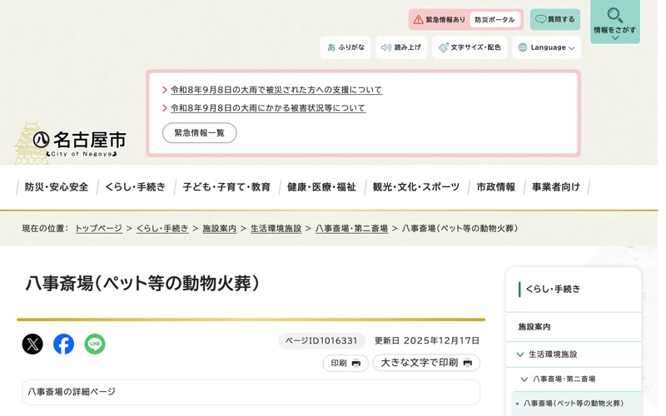Viewport: 666px width, 416px height.
Task: Click the 名古屋市 City of Nagoya logo
Action: [72, 143]
